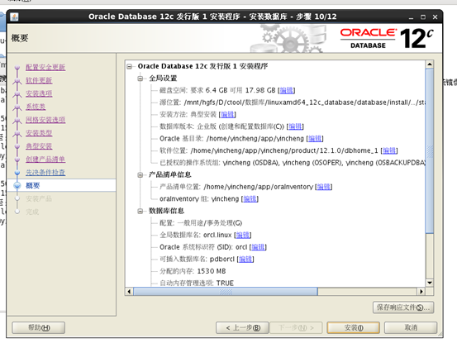
Task: Close the Oracle installer window
Action: coord(435,17)
